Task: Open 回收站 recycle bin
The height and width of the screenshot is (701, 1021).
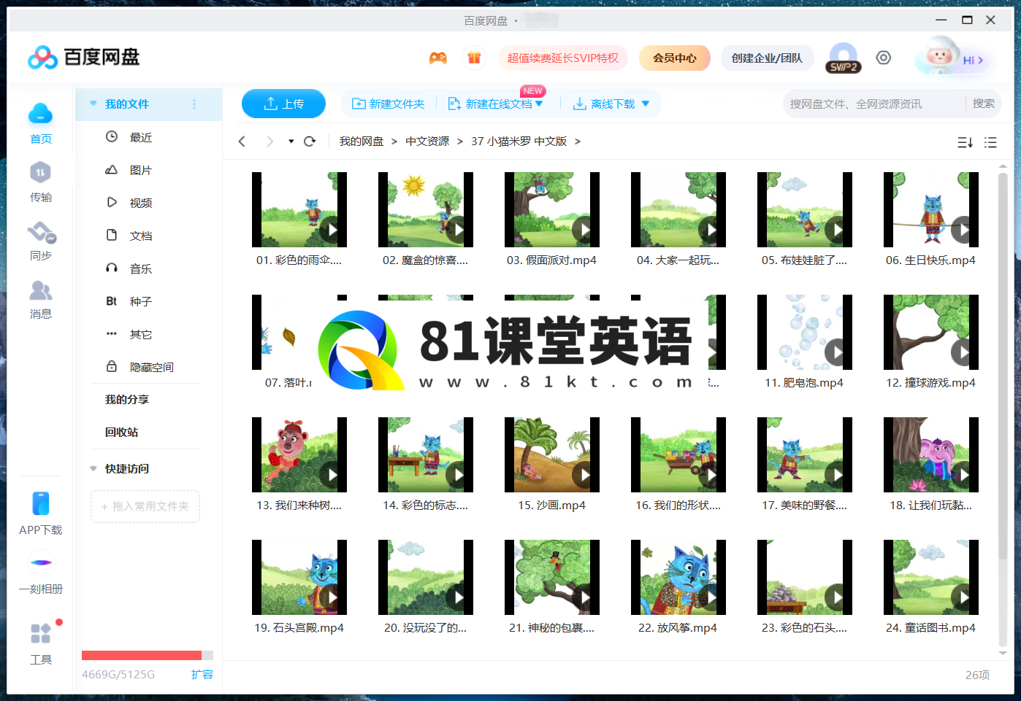Action: click(121, 432)
